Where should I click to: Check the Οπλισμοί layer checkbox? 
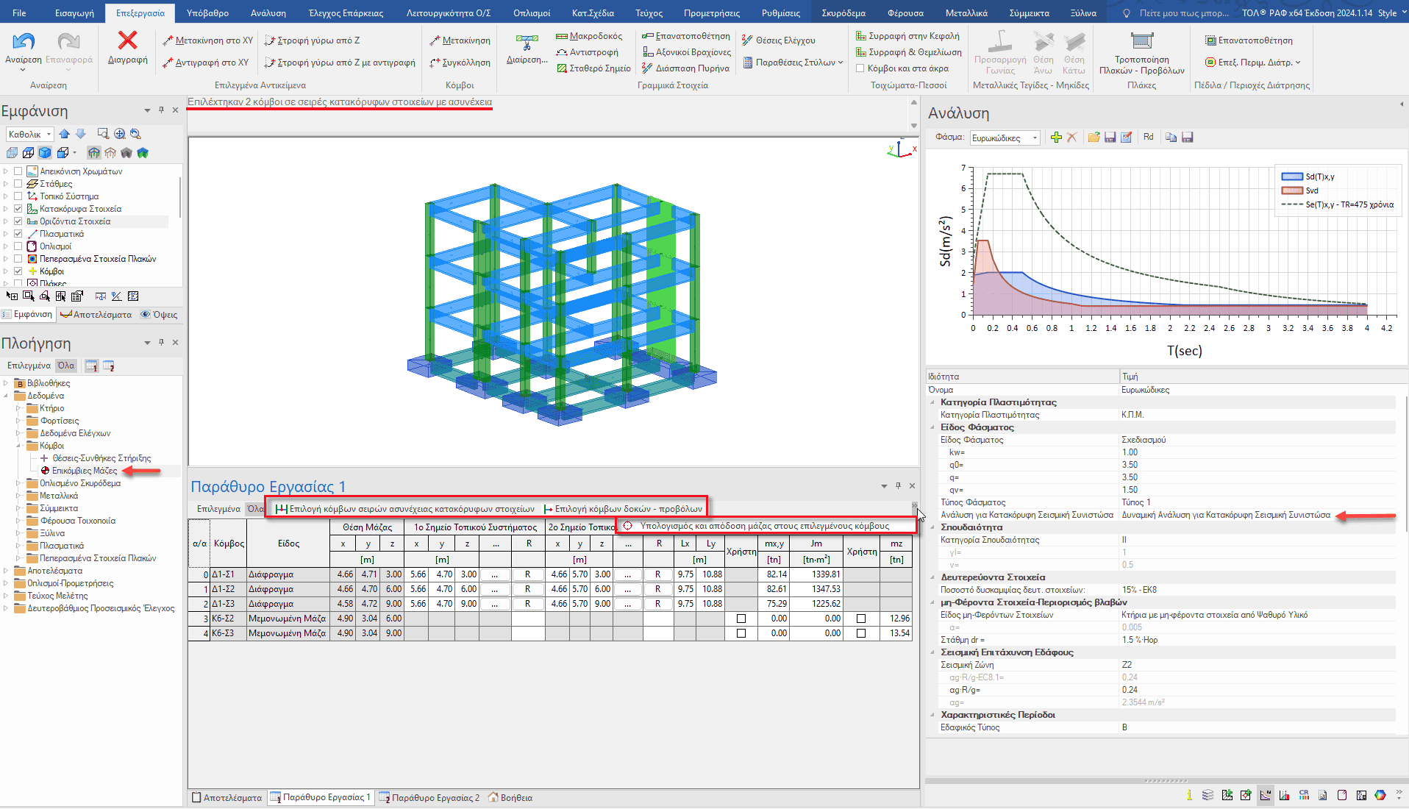coord(18,246)
